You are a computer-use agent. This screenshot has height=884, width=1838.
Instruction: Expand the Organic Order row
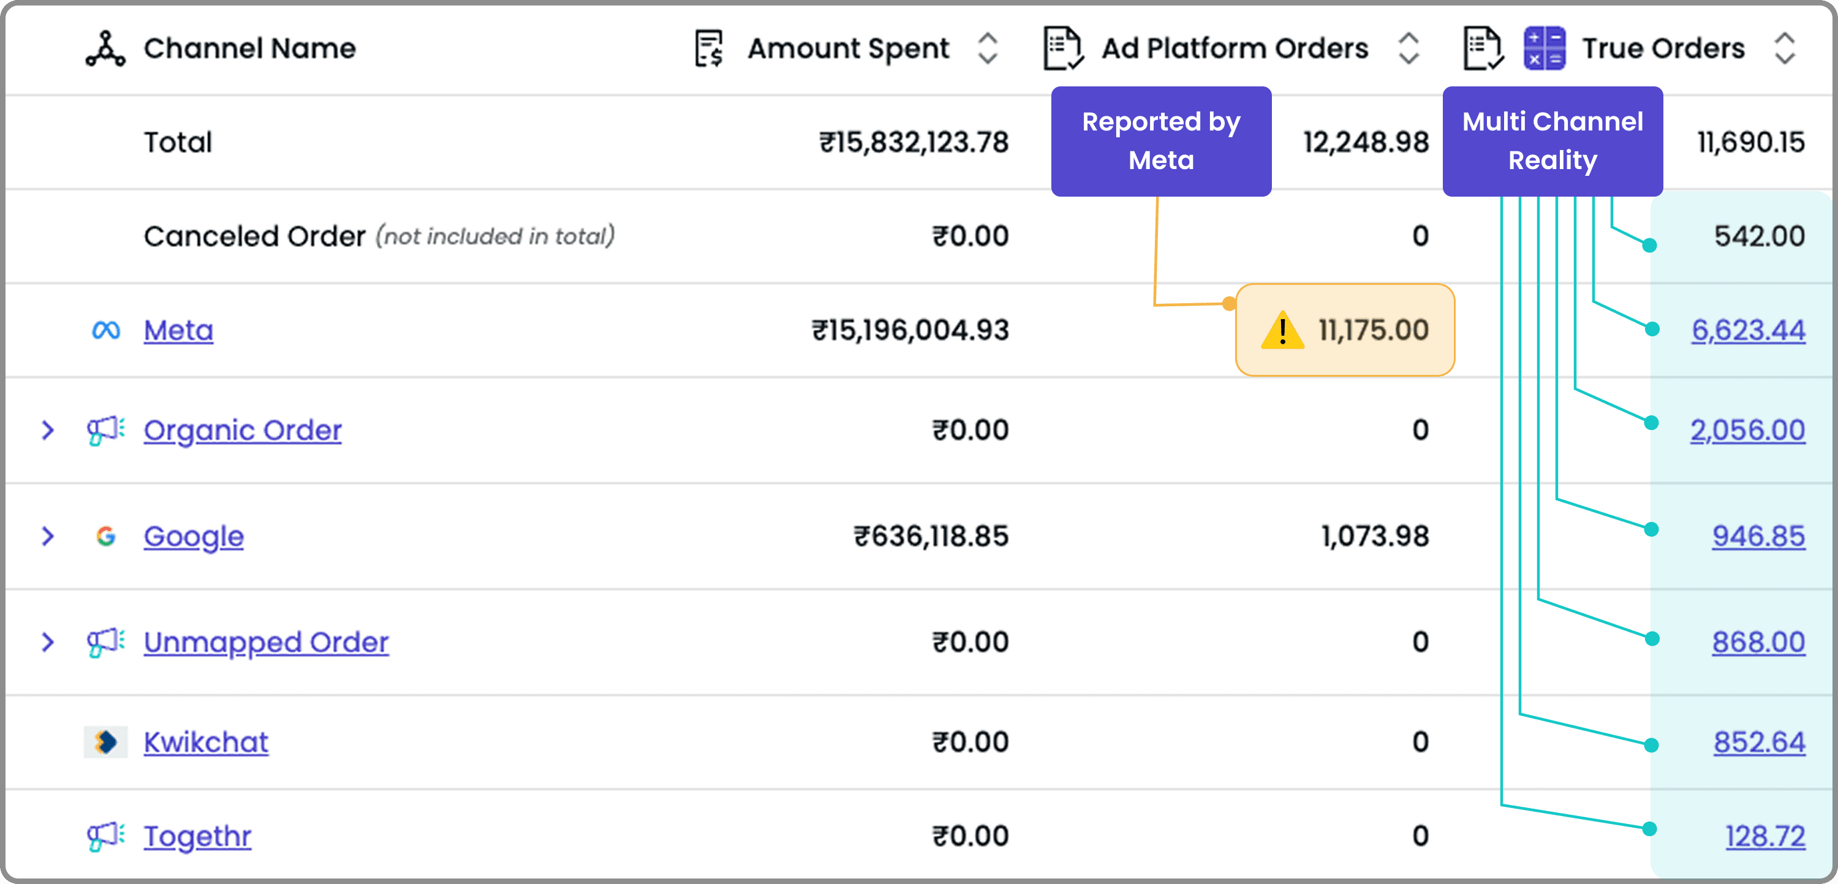pos(48,430)
